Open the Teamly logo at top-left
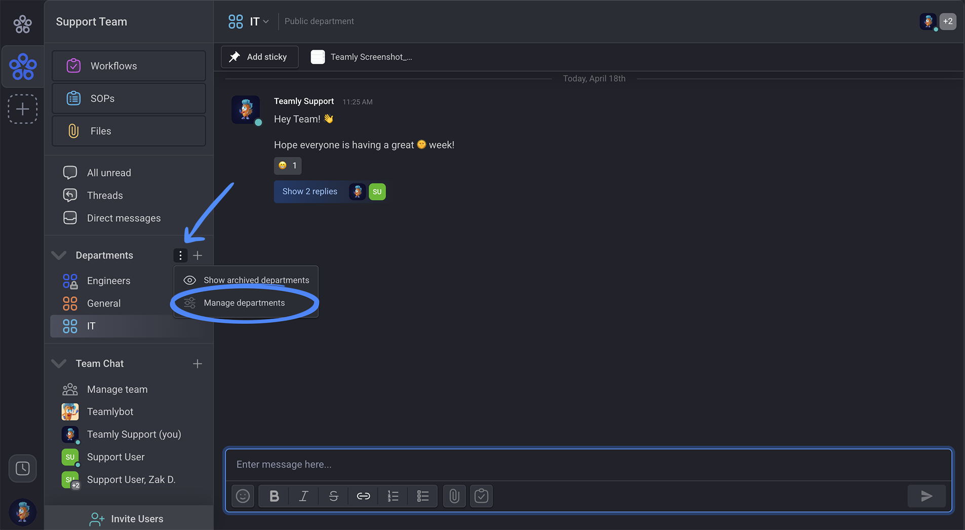Screen dimensions: 965x530 tap(22, 23)
